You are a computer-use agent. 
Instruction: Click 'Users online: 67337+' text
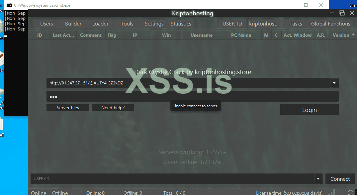[x=192, y=162]
